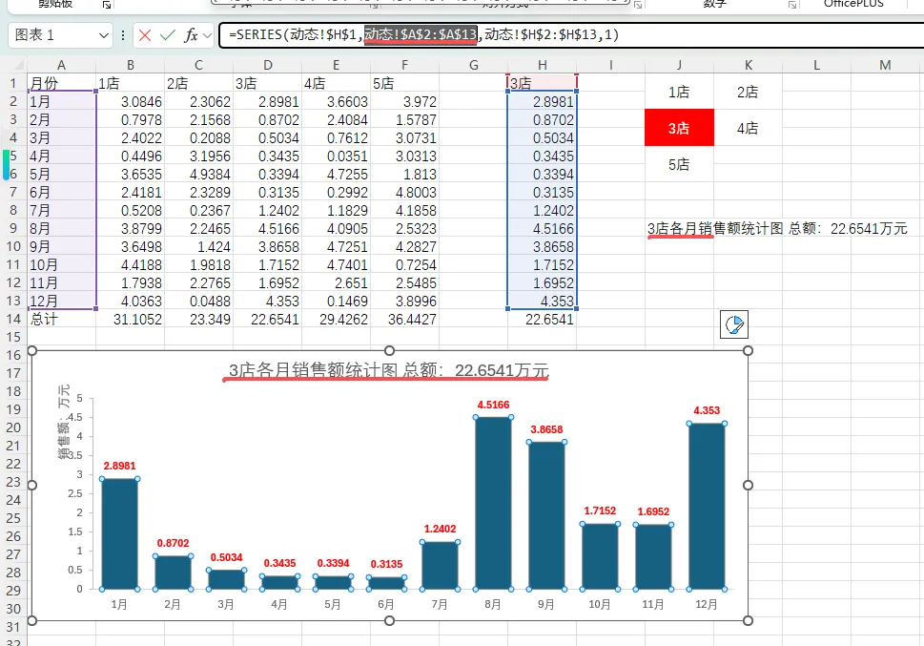Select row 15 header
This screenshot has width=924, height=646.
[13, 338]
